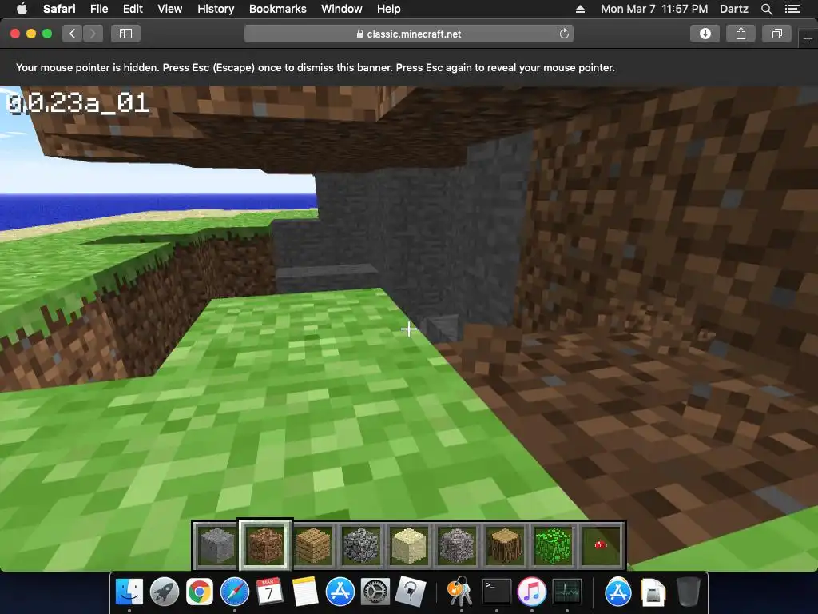The width and height of the screenshot is (818, 614).
Task: Open Notification Center from the menu bar
Action: click(x=792, y=9)
